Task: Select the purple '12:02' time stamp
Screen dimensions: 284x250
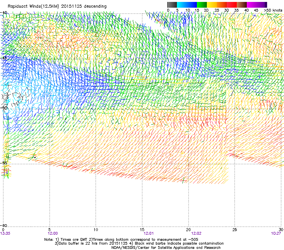Action: click(196, 233)
